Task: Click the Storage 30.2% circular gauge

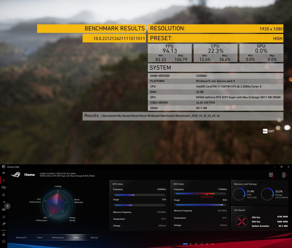Action: (x=267, y=194)
